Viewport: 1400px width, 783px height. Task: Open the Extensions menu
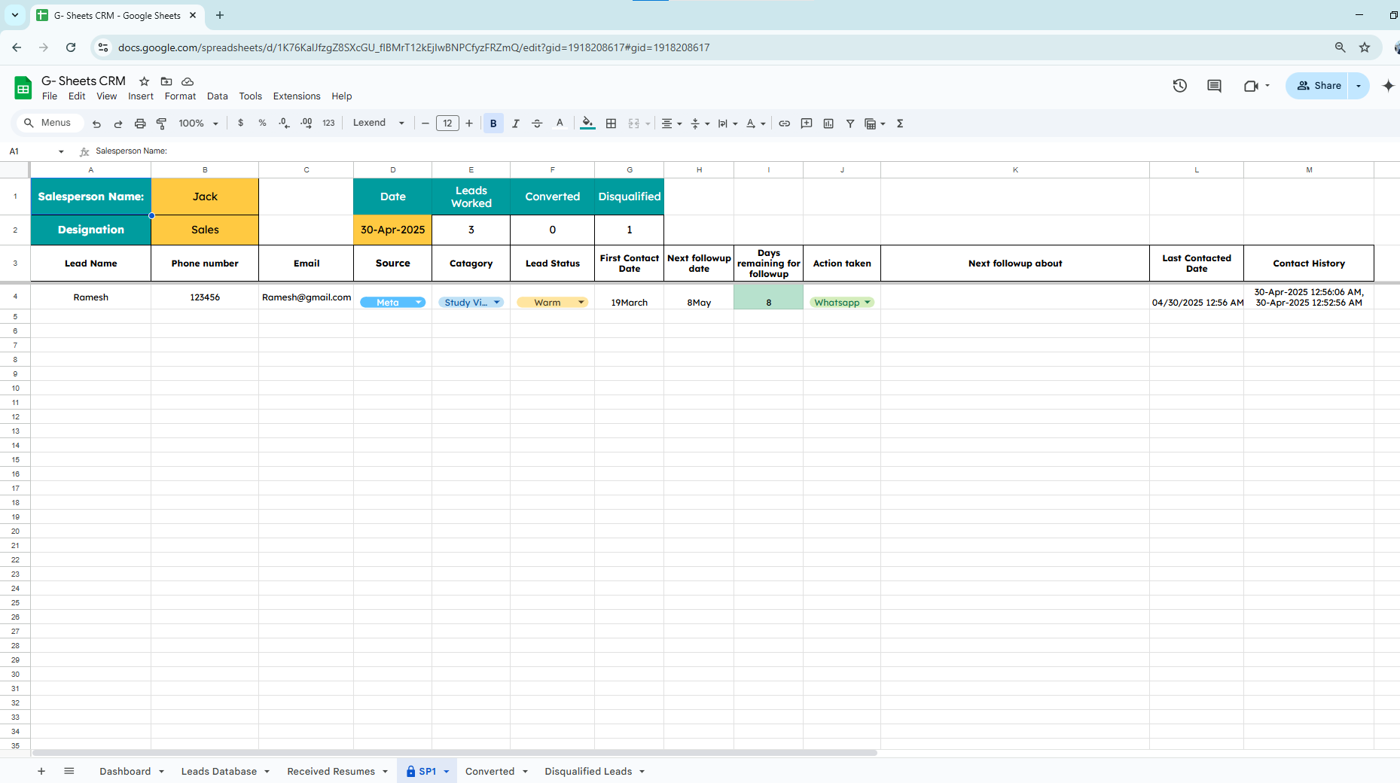click(x=296, y=96)
